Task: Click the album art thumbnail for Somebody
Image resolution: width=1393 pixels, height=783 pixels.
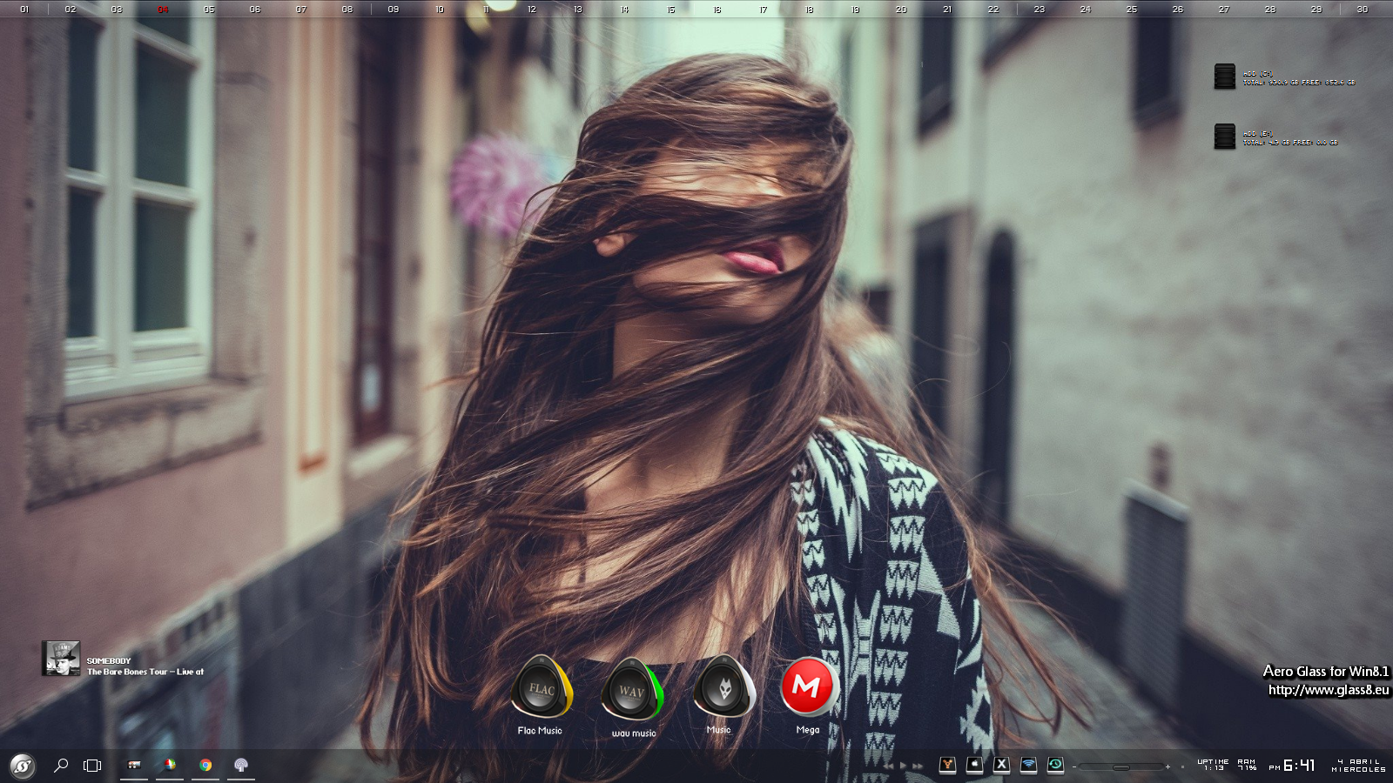Action: tap(61, 659)
